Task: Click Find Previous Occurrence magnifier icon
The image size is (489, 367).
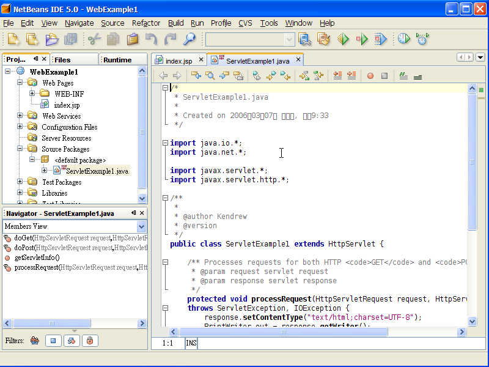Action: click(210, 75)
